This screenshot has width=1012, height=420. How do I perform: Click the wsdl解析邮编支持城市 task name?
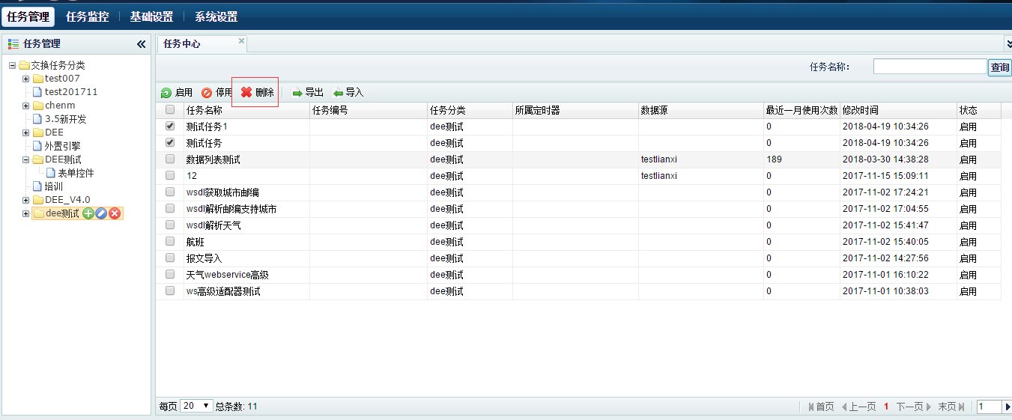(x=231, y=209)
